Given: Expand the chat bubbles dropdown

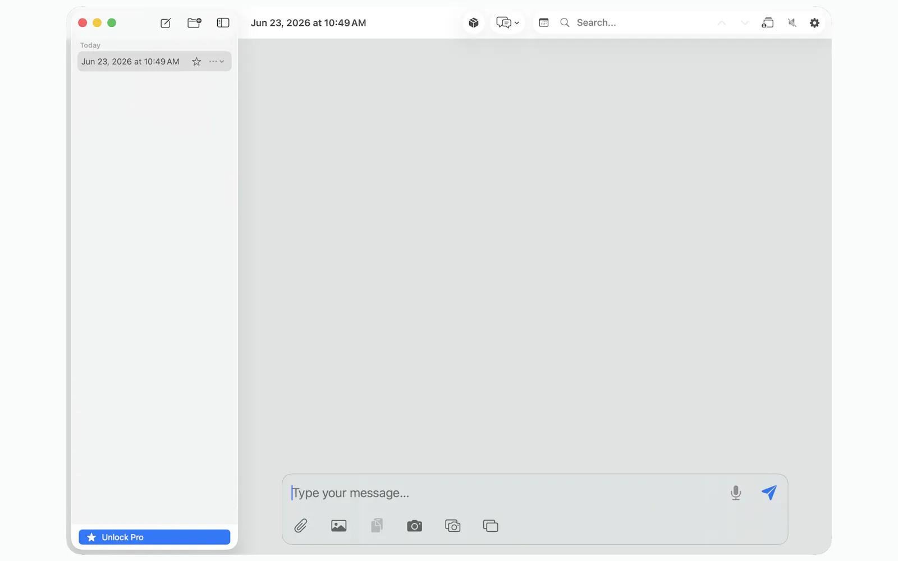Looking at the screenshot, I should tap(507, 23).
